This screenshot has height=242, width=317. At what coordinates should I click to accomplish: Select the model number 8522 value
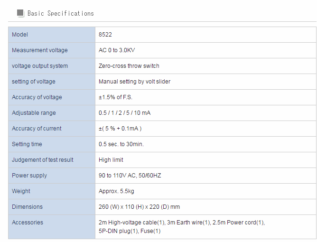tap(105, 35)
